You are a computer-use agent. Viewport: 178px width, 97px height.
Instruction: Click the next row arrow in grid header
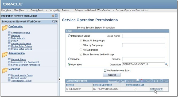click(162, 81)
